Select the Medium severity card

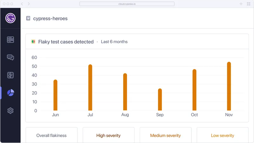coord(165,135)
